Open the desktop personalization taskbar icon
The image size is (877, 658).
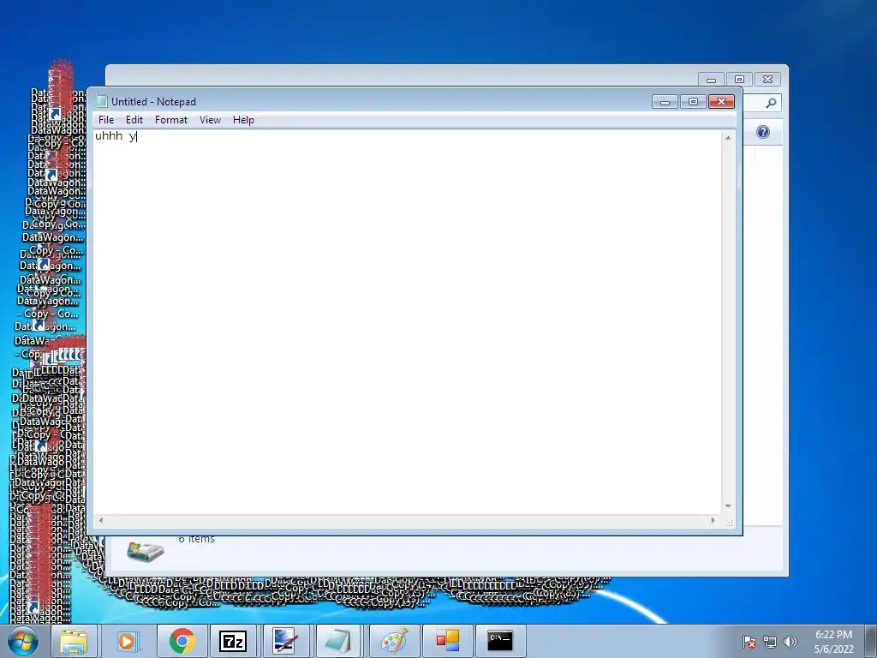286,641
